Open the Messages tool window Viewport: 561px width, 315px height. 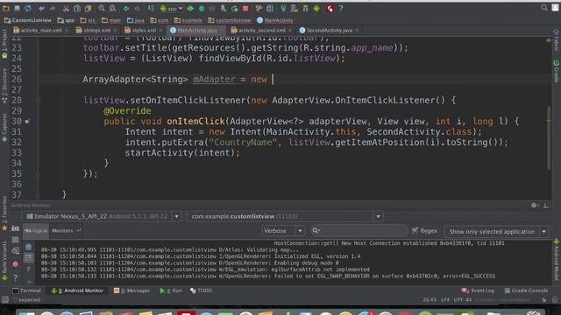131,290
